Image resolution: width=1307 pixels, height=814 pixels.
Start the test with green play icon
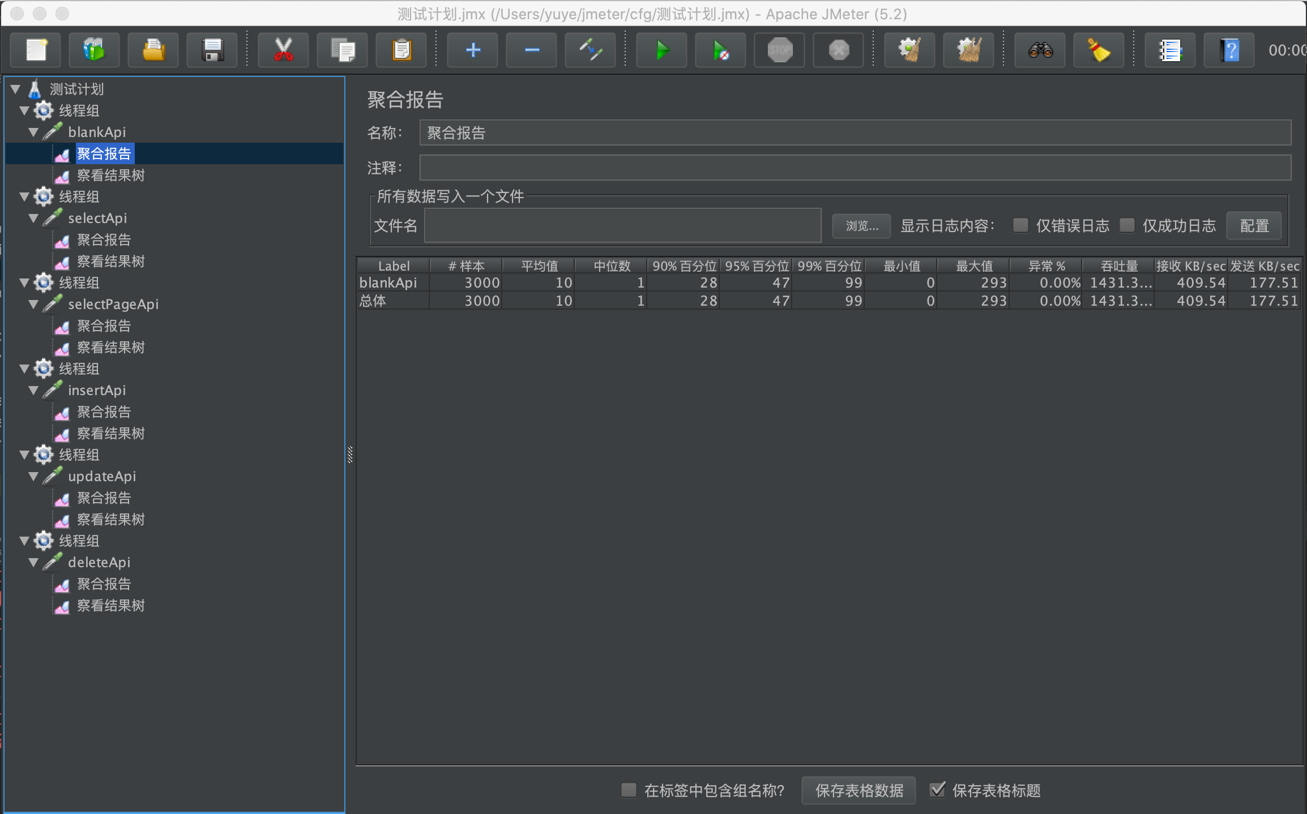pos(662,50)
